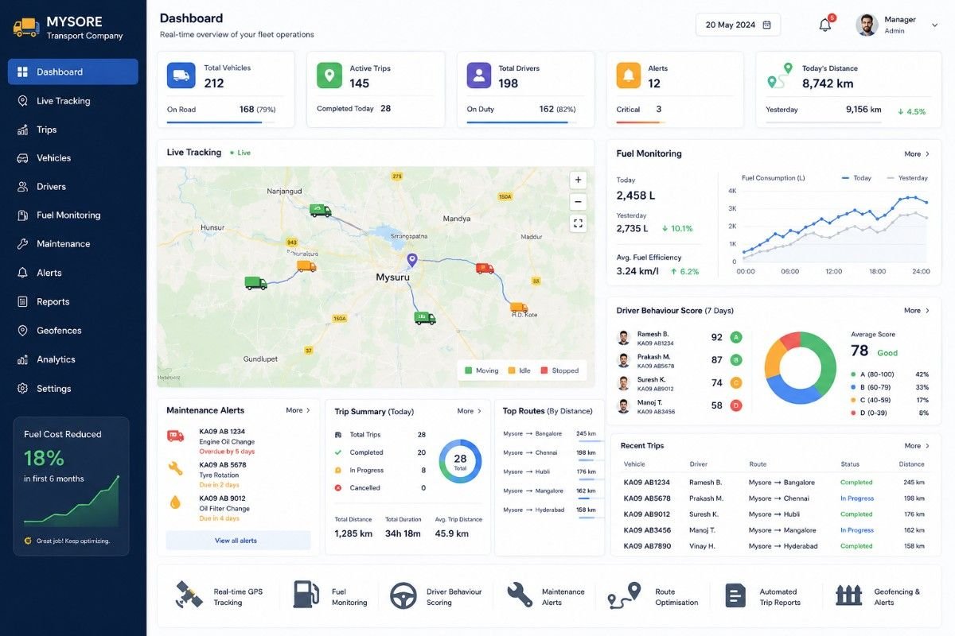This screenshot has height=636, width=955.
Task: Click the Real-time GPS Tracking satellite icon
Action: [189, 595]
